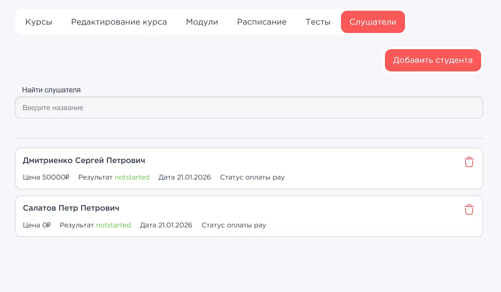The height and width of the screenshot is (292, 501).
Task: Focus the Найти слушателя search field
Action: click(x=249, y=108)
